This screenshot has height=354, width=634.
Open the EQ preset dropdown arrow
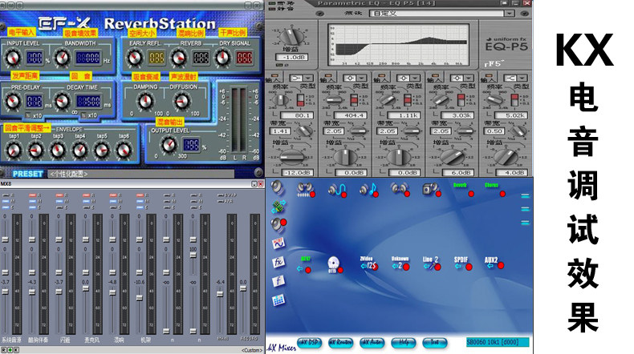tap(510, 14)
